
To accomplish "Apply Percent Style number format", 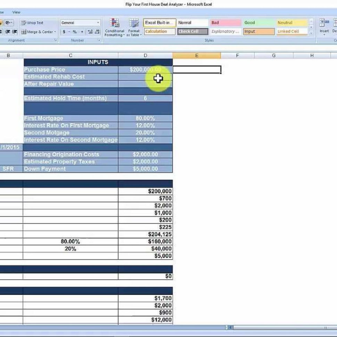I will pos(75,32).
